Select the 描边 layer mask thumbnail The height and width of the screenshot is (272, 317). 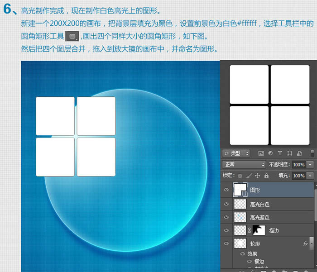tap(259, 230)
